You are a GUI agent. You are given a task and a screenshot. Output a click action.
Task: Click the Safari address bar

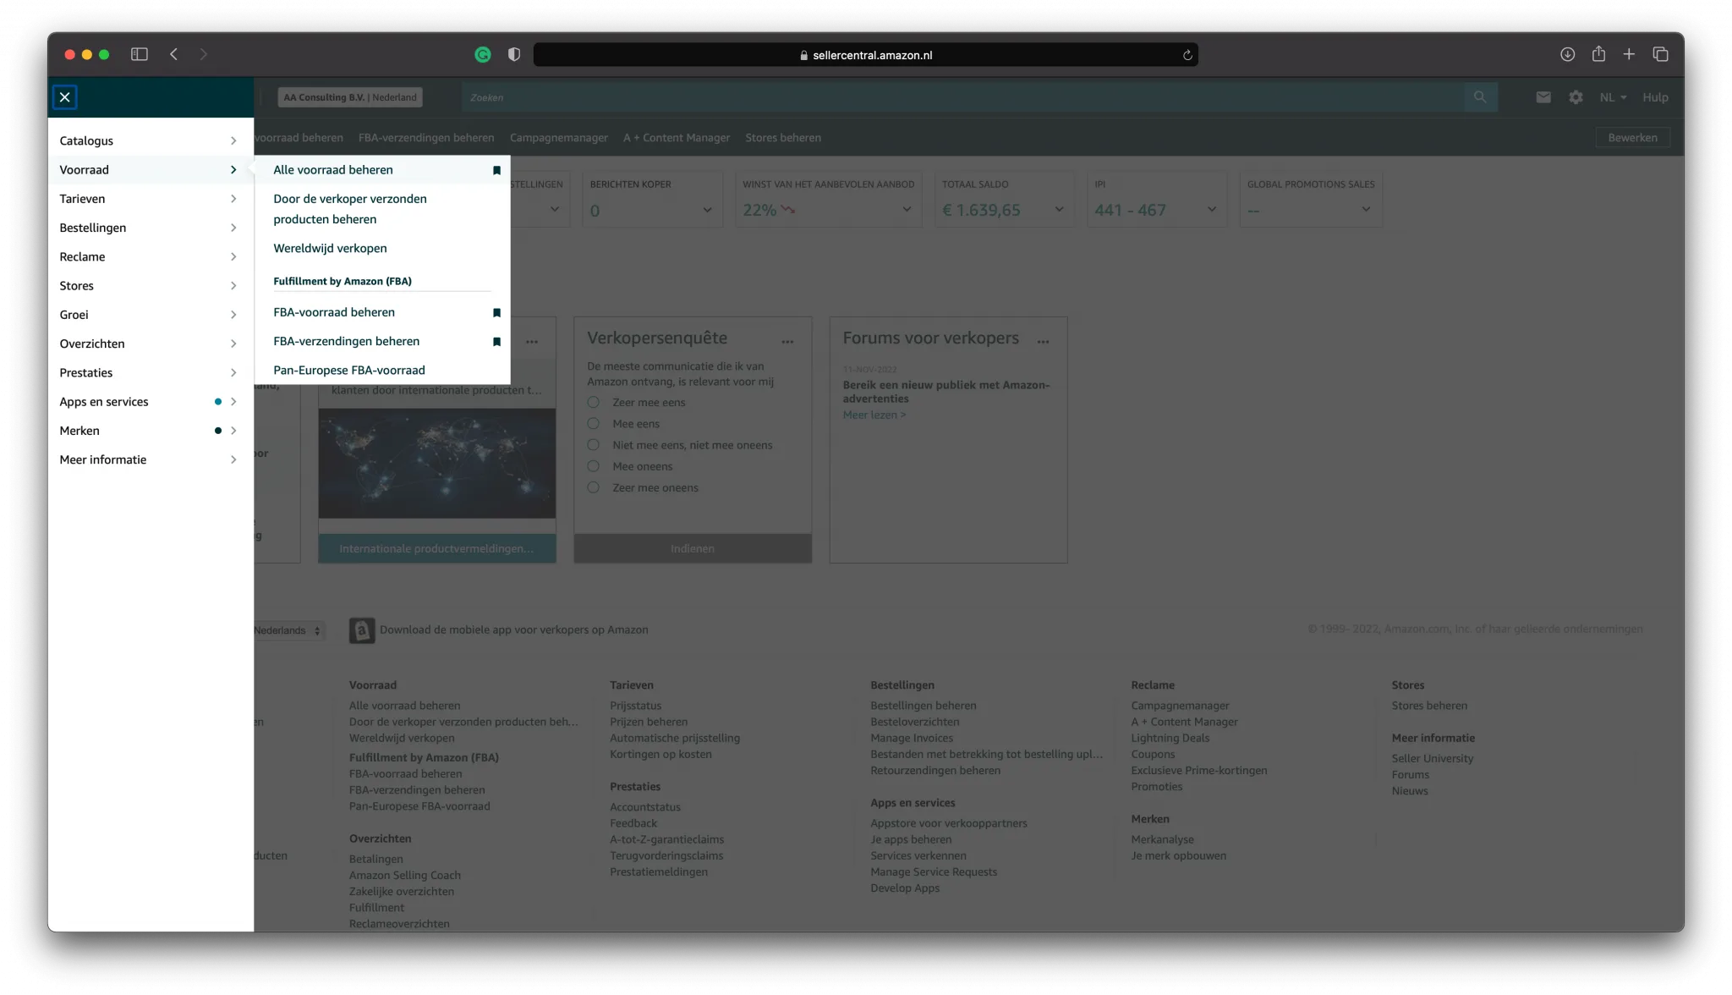[865, 55]
